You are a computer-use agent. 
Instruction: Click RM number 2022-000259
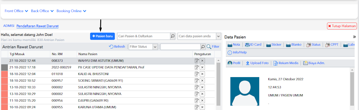point(61,67)
